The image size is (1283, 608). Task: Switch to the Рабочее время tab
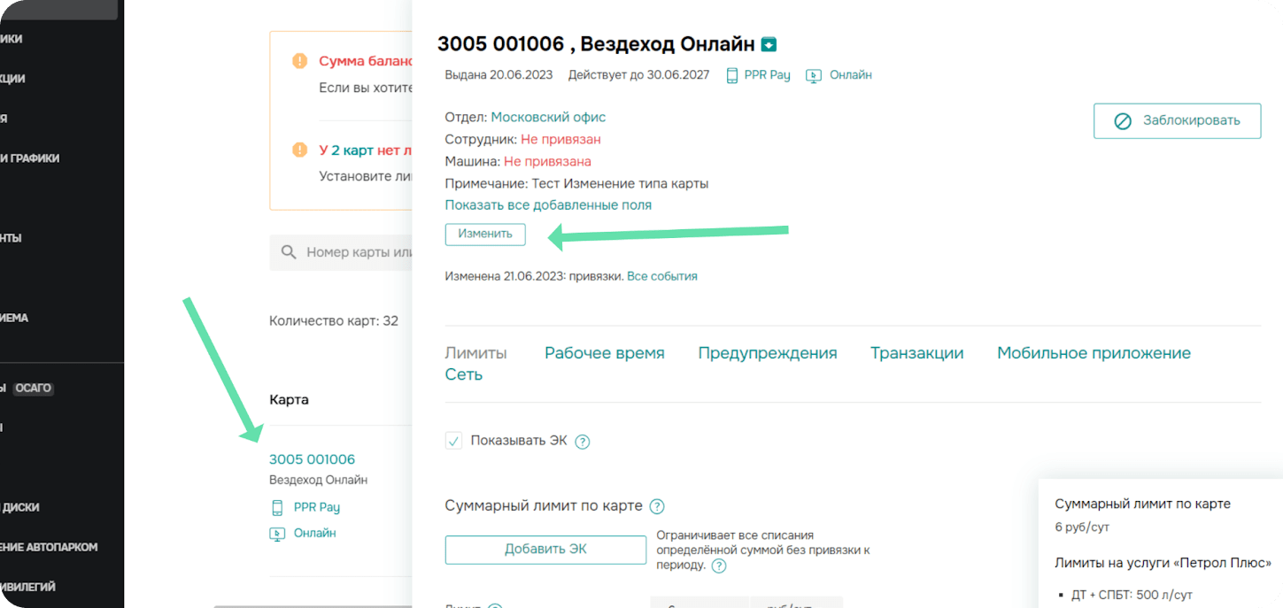[x=604, y=353]
